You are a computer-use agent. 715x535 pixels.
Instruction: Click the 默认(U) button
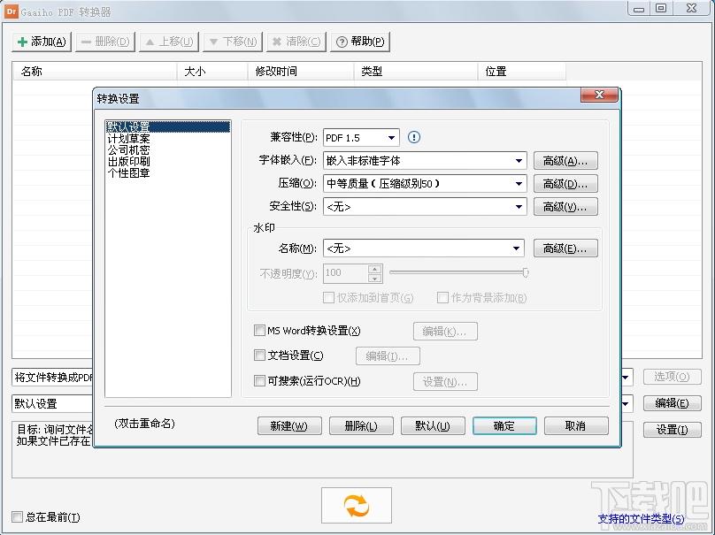tap(433, 426)
